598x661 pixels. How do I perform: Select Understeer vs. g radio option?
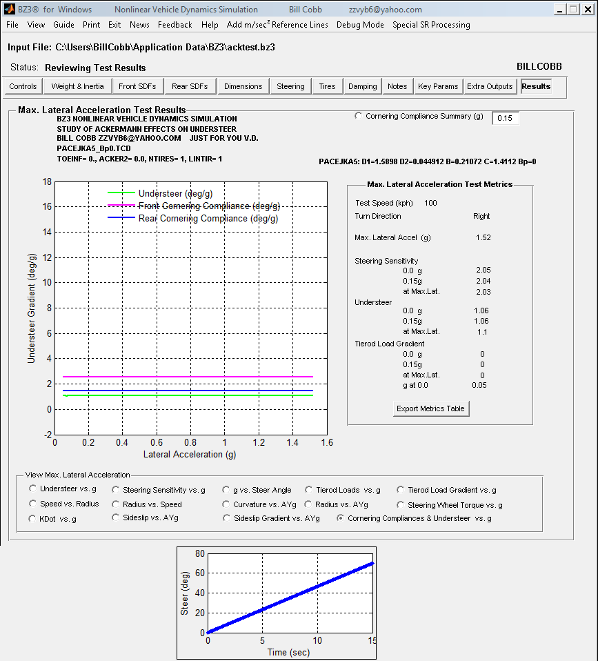coord(33,489)
